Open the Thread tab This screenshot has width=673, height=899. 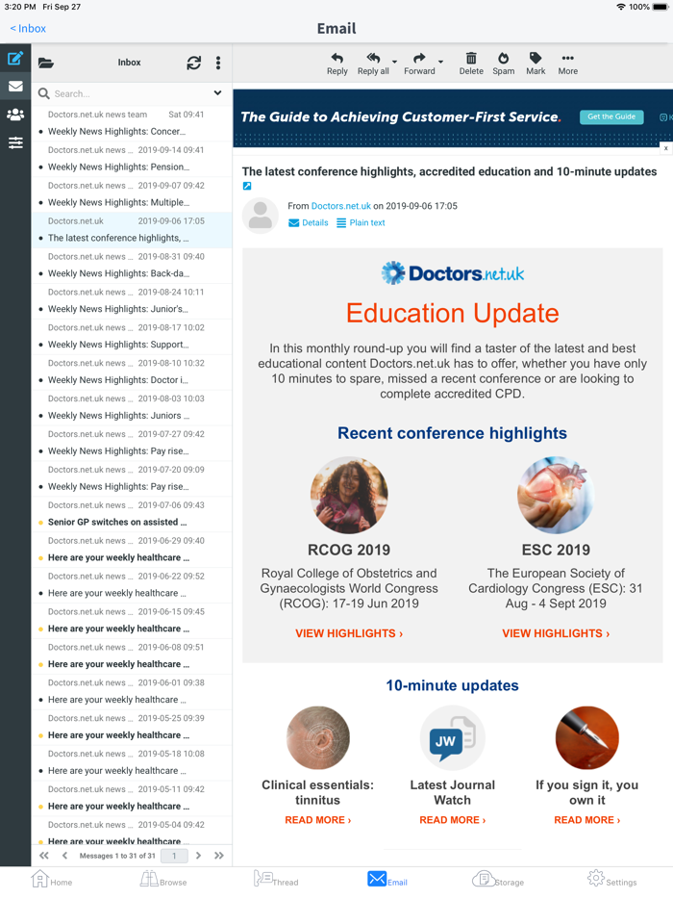coord(276,880)
